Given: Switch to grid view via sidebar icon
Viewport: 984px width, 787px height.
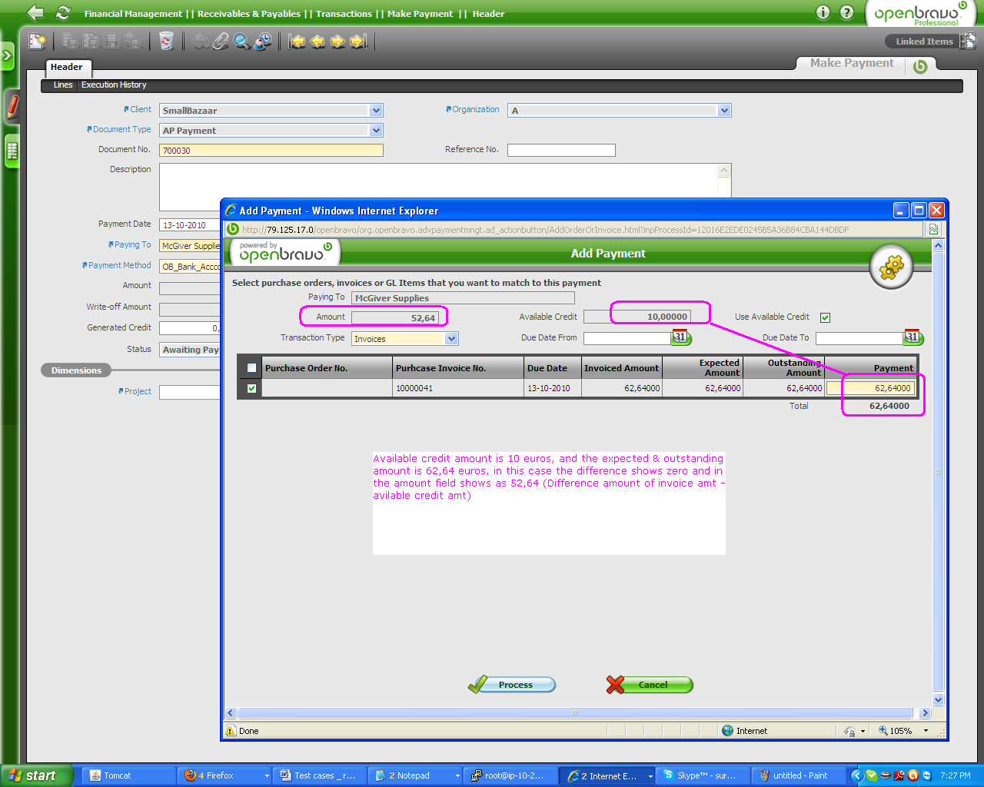Looking at the screenshot, I should [x=12, y=151].
